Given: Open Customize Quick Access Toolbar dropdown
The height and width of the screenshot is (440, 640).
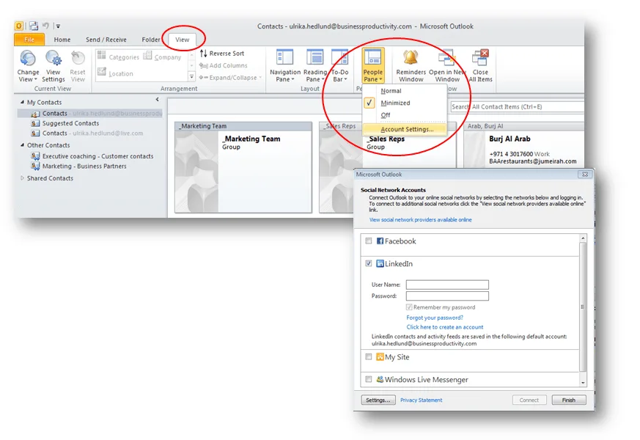Looking at the screenshot, I should (x=58, y=26).
